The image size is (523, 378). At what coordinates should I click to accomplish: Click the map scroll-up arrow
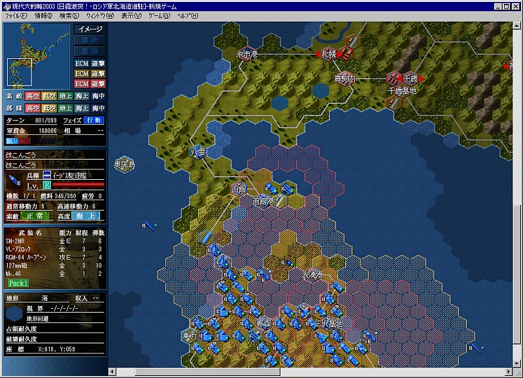516,26
